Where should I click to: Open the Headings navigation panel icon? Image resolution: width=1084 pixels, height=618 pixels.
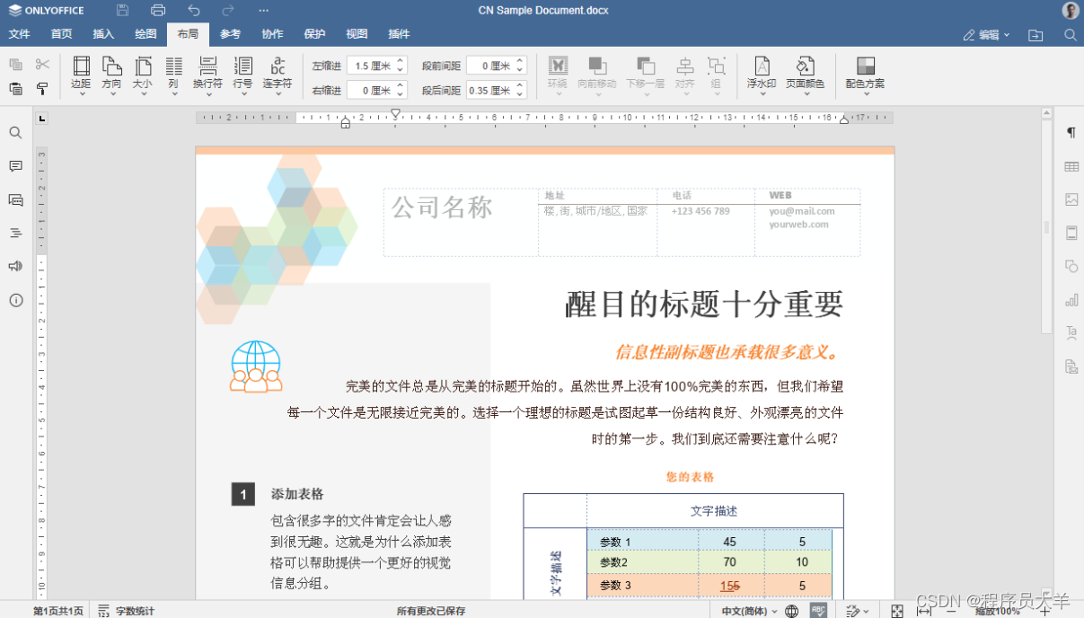coord(16,233)
